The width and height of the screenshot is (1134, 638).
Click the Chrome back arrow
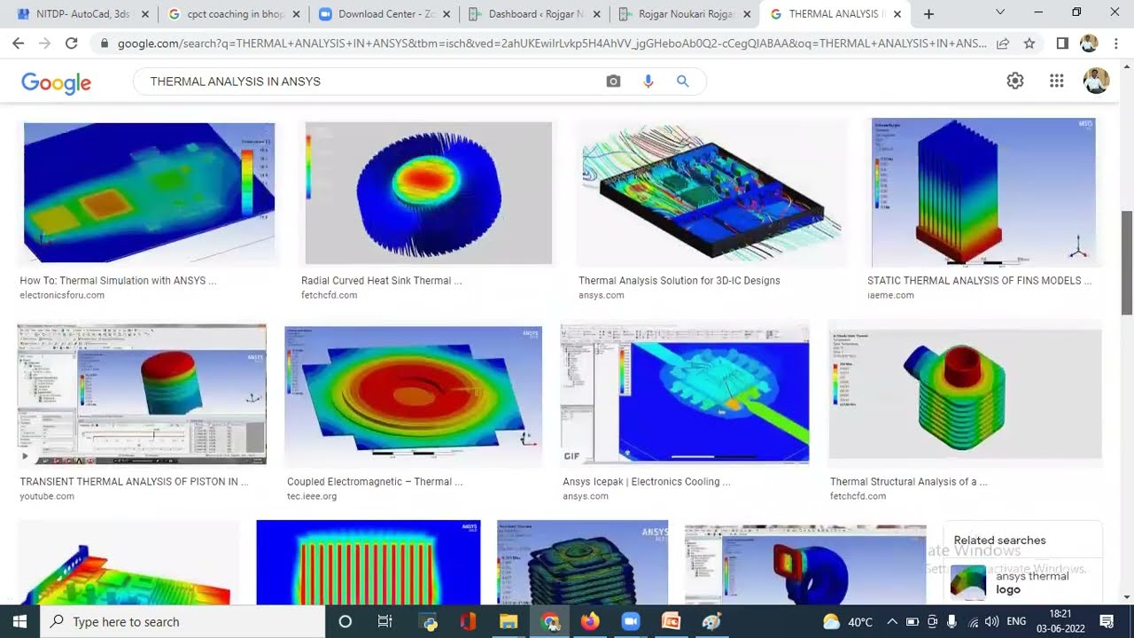(18, 43)
